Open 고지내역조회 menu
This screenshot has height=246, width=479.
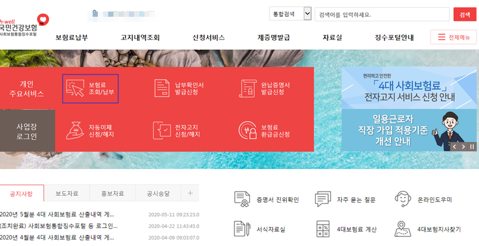(x=140, y=38)
